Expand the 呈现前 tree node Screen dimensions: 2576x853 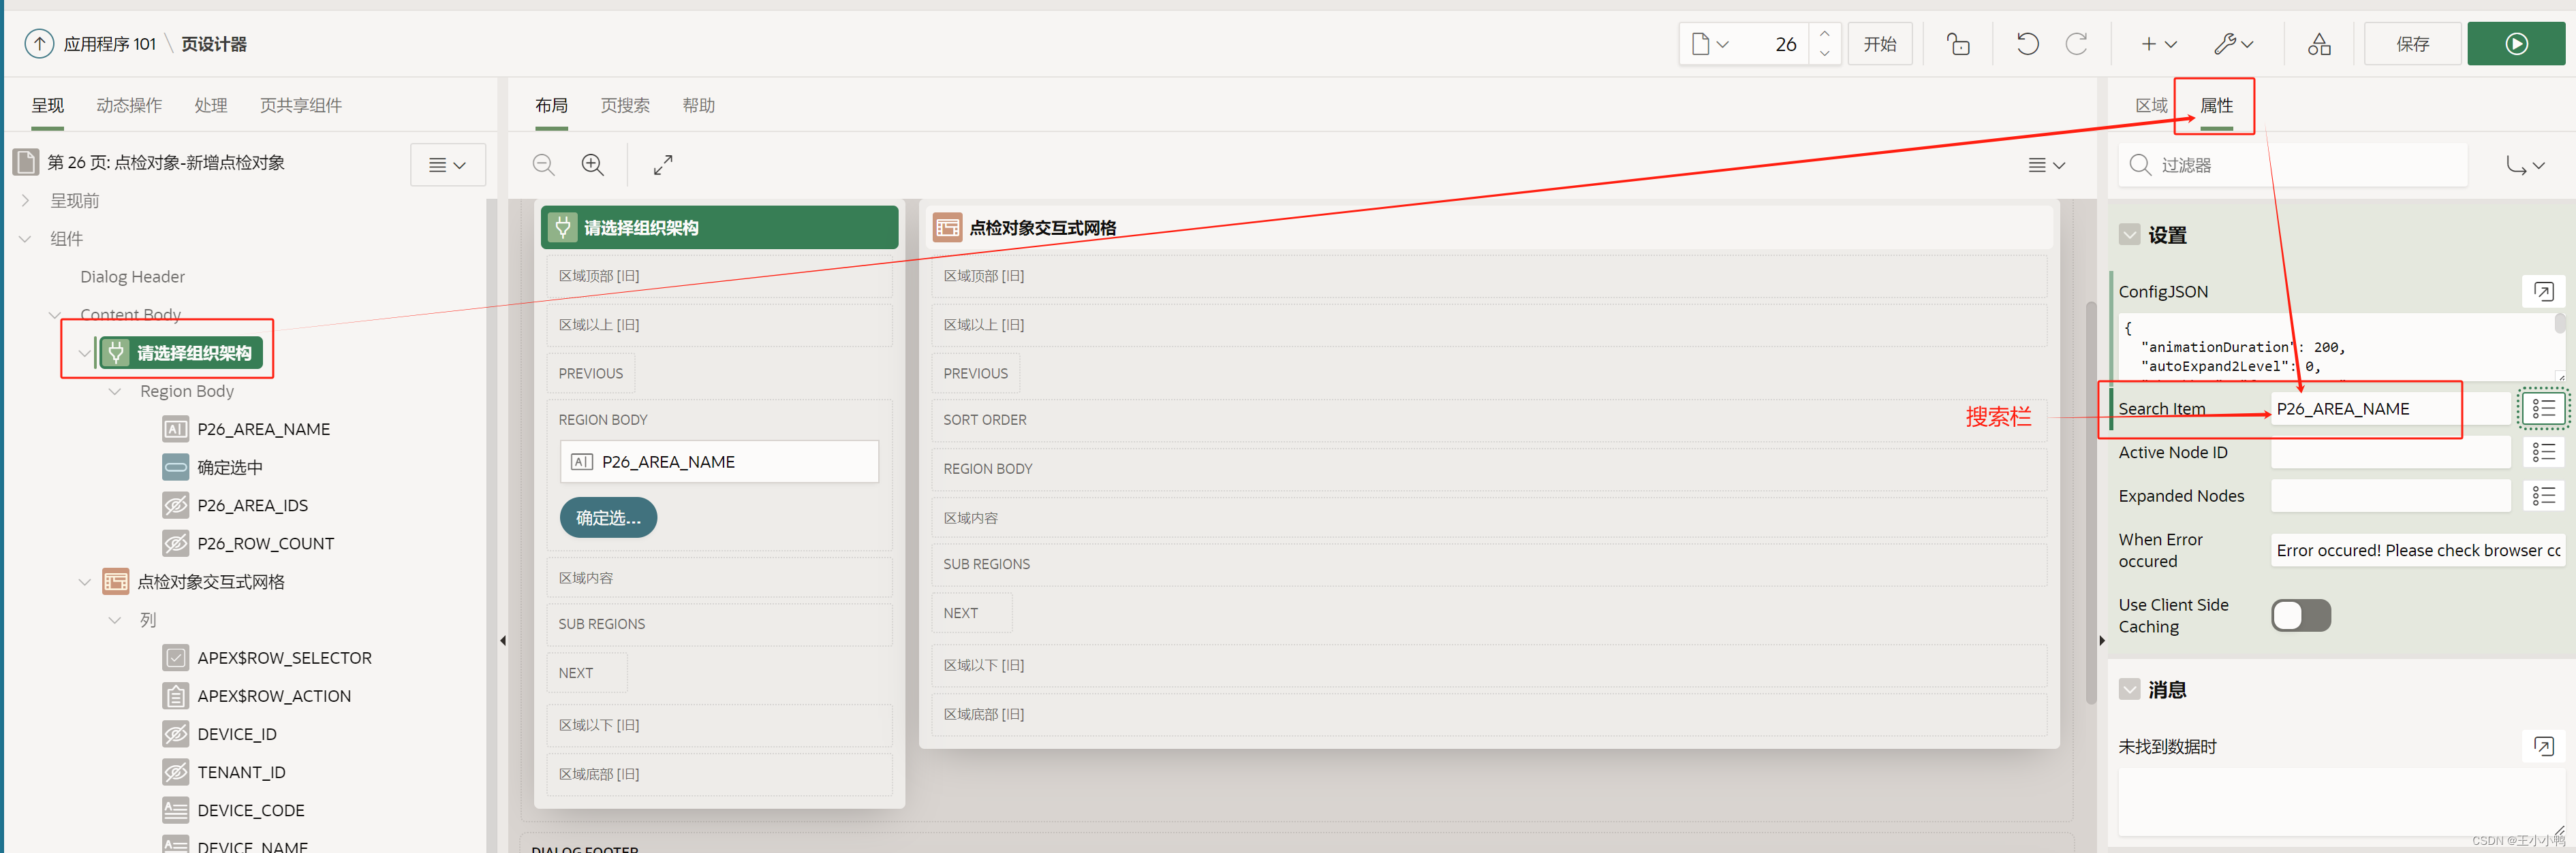click(x=26, y=201)
